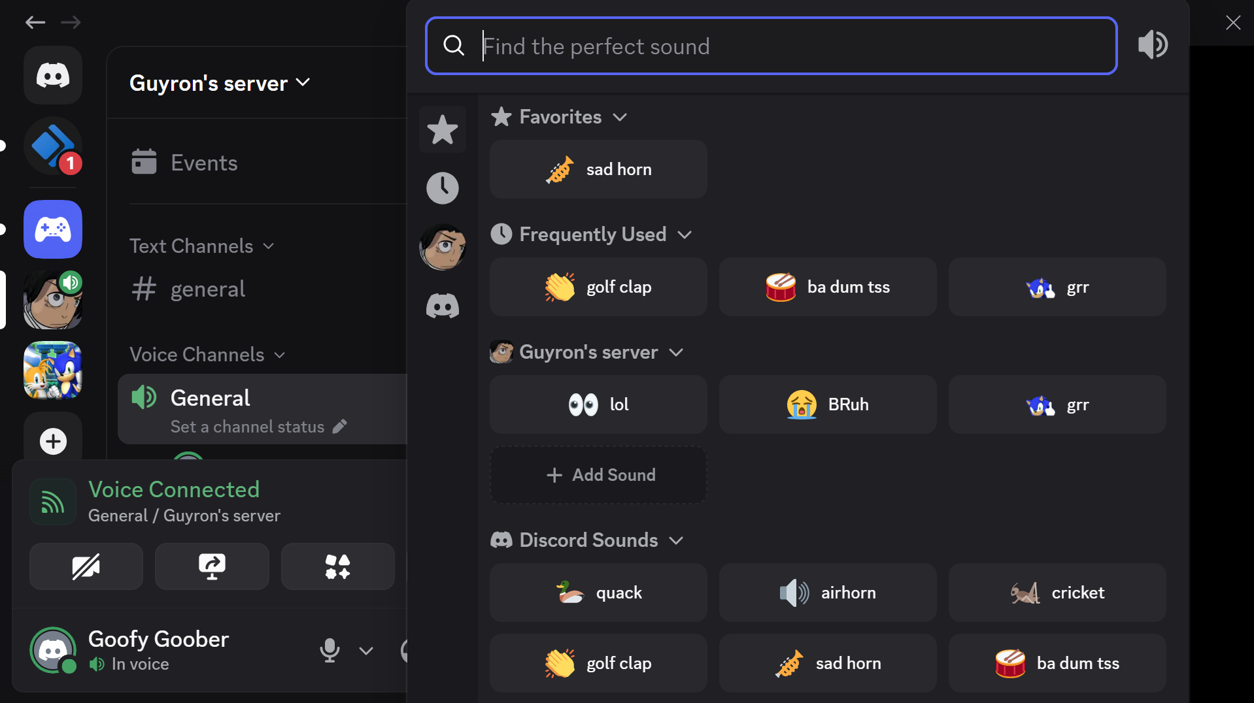Add a server with the plus icon

pos(53,441)
